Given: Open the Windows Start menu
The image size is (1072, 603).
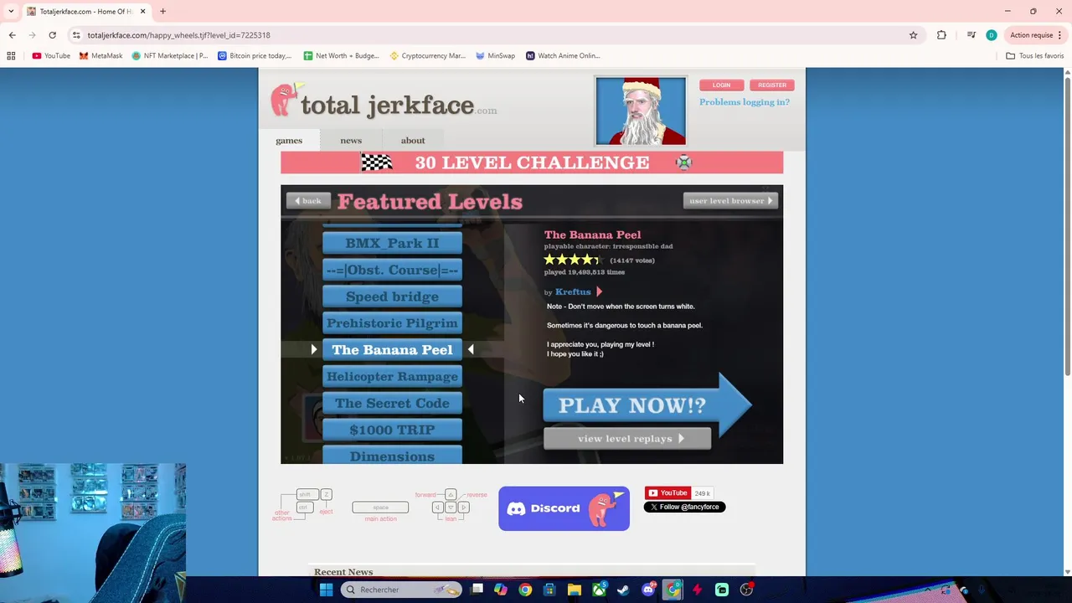Looking at the screenshot, I should pos(326,590).
